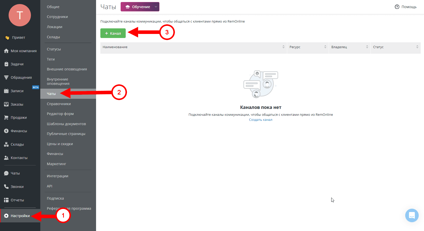Screen dimensions: 424x231
Task: Sort by Ресурс column arrows
Action: click(325, 47)
